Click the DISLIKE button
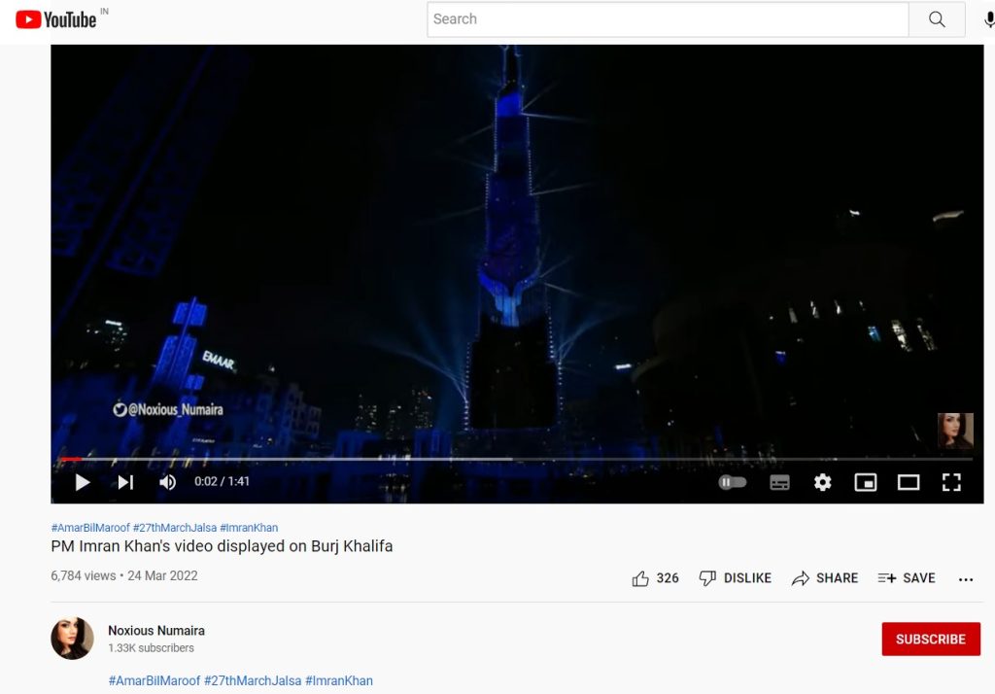The height and width of the screenshot is (694, 995). [x=736, y=578]
